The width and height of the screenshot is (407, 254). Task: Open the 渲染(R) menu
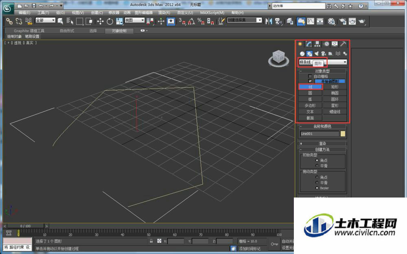164,13
